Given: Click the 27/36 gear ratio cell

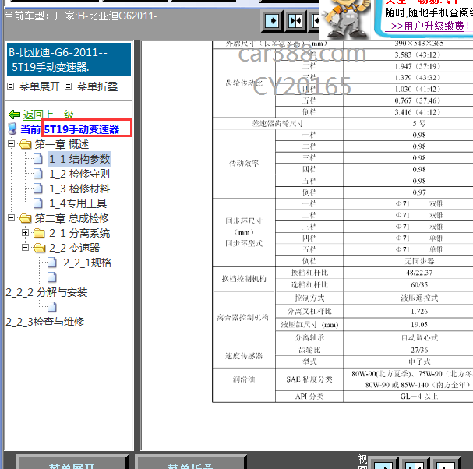Looking at the screenshot, I should [419, 350].
